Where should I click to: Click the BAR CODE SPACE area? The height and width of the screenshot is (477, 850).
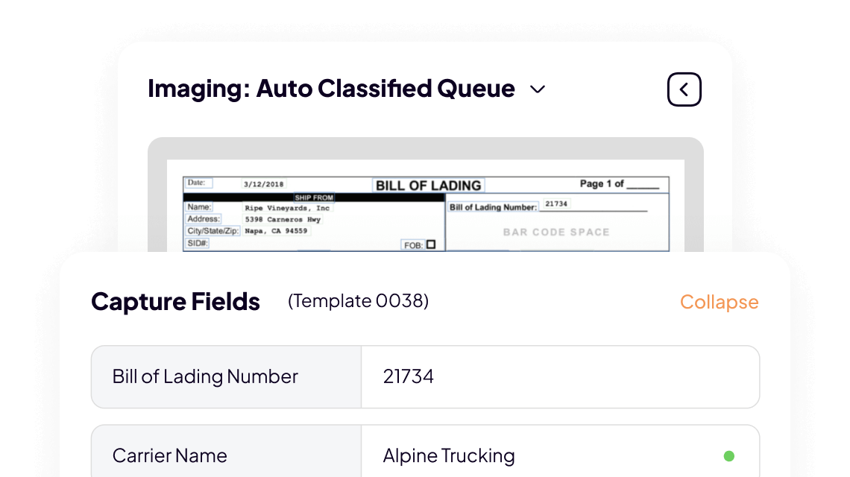[x=556, y=232]
